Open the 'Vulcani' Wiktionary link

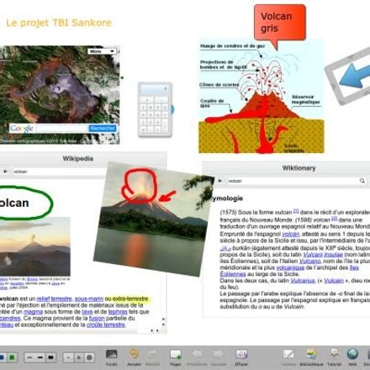pyautogui.click(x=313, y=255)
